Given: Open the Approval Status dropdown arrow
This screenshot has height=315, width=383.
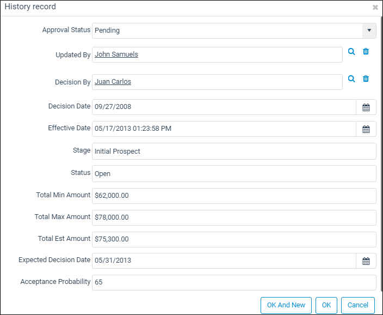Looking at the screenshot, I should coord(369,31).
